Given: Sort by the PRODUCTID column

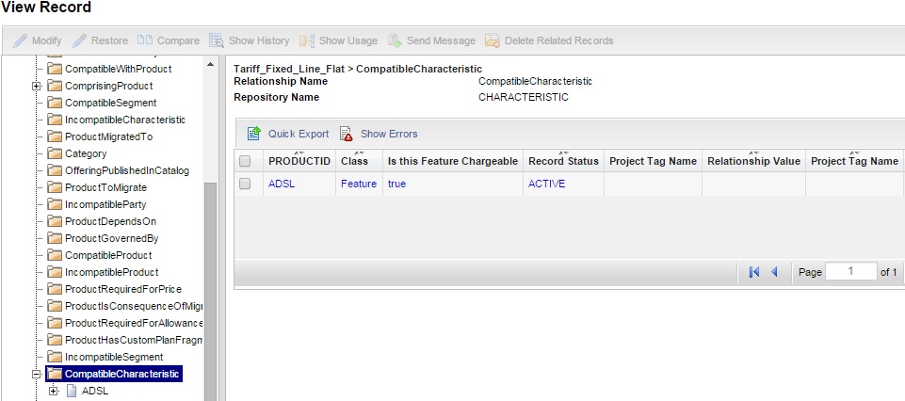Looking at the screenshot, I should pyautogui.click(x=299, y=161).
